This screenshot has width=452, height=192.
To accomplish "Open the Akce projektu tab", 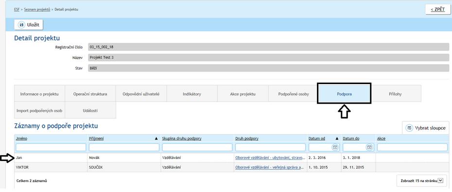I will [243, 94].
